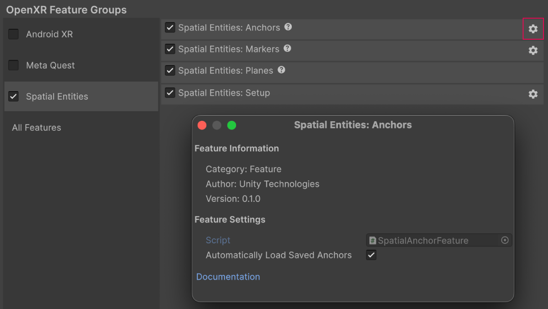Click the Category: Feature text

[243, 169]
